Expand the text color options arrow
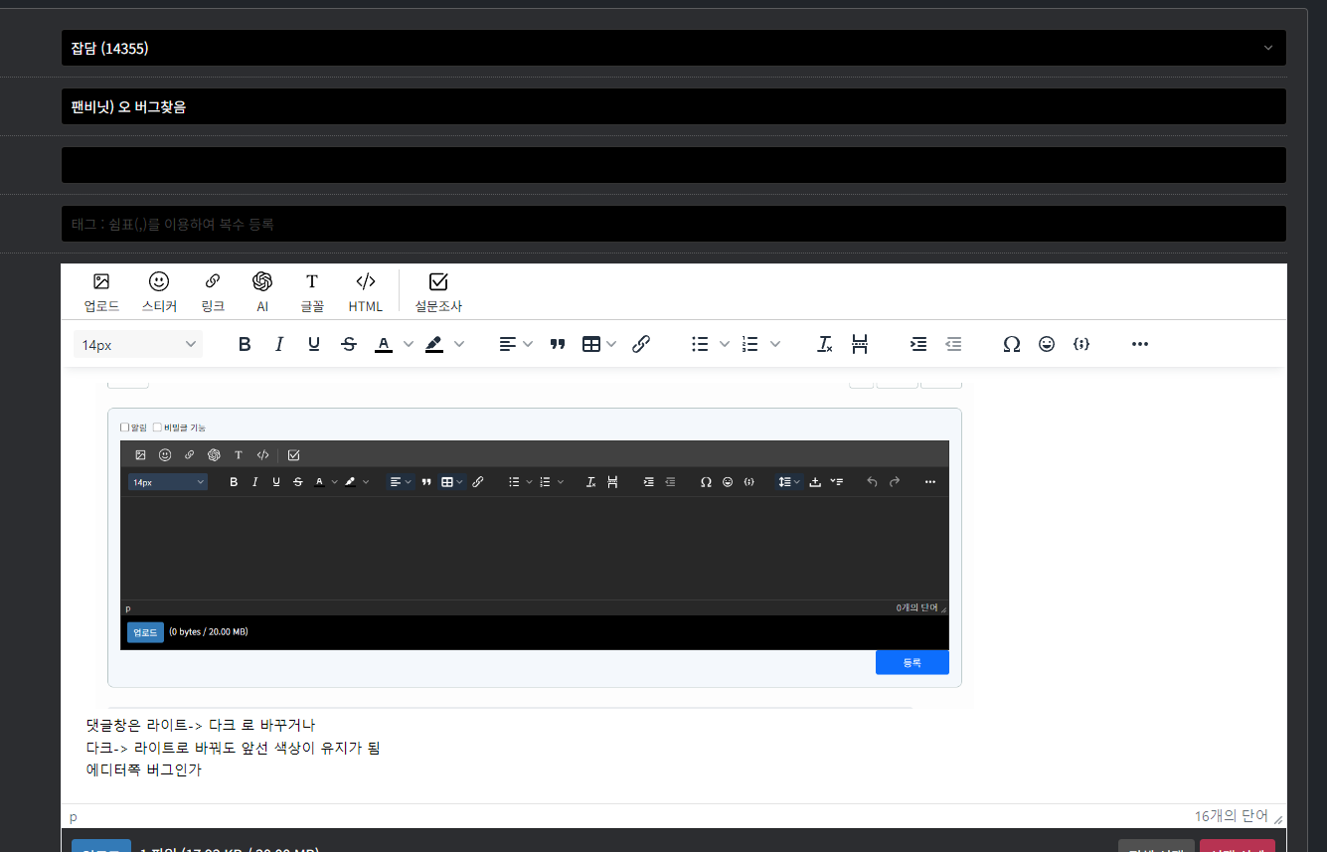Image resolution: width=1327 pixels, height=852 pixels. [x=409, y=344]
